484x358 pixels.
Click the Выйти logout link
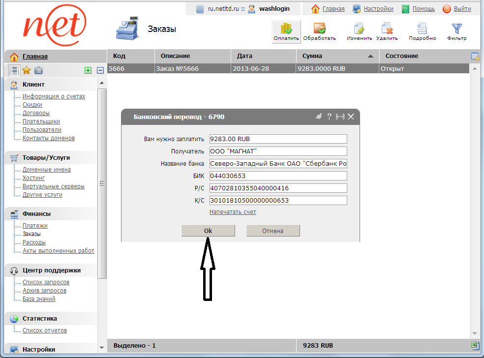point(462,9)
